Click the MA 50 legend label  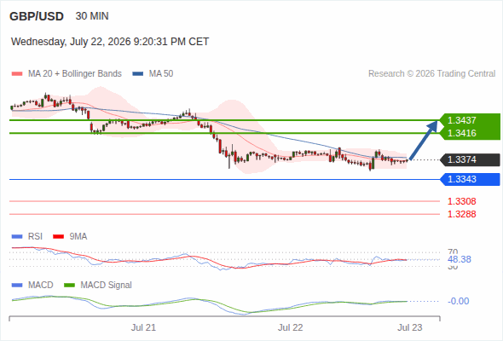161,74
